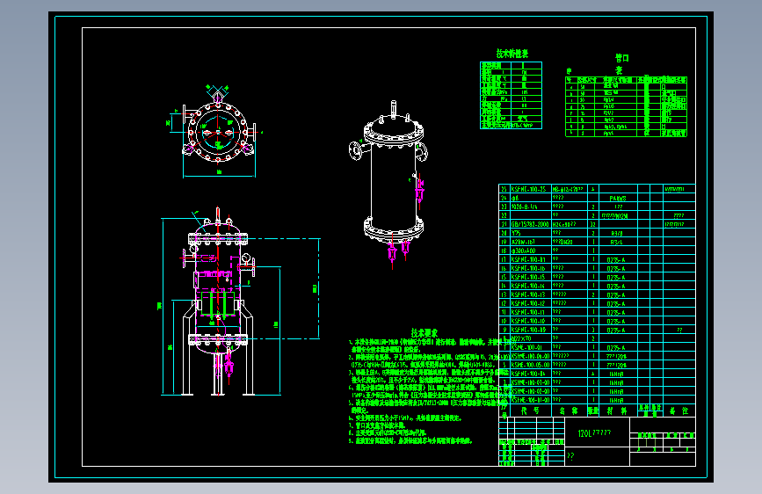Select the KSFNE-100-10 cell in row 10
The width and height of the screenshot is (762, 494).
coord(530,321)
